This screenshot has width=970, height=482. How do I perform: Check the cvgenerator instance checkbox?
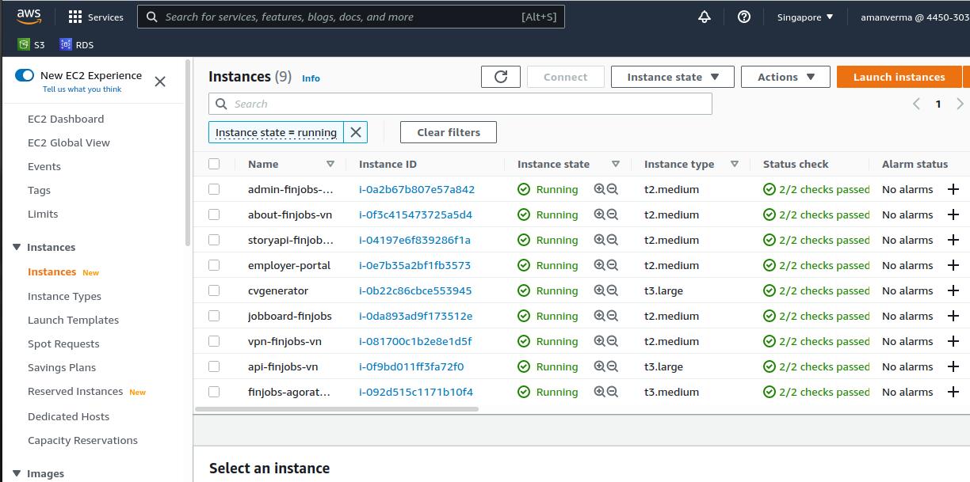[214, 290]
